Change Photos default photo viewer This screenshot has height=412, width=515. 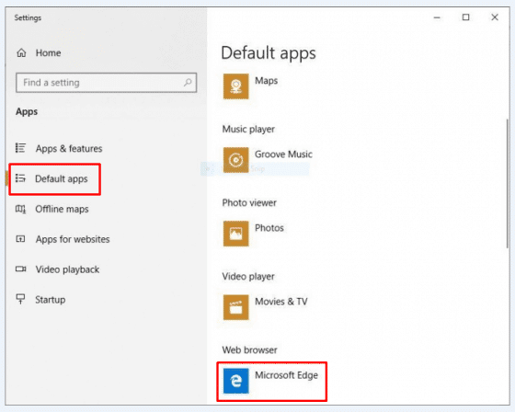pos(269,228)
